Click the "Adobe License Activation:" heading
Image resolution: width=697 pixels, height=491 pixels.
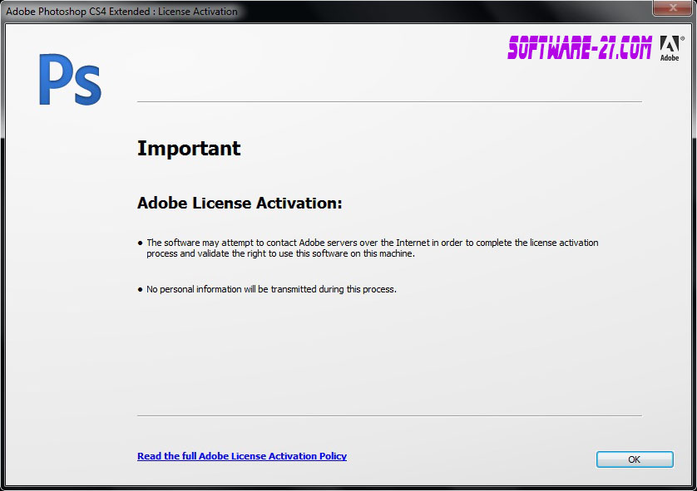coord(240,203)
